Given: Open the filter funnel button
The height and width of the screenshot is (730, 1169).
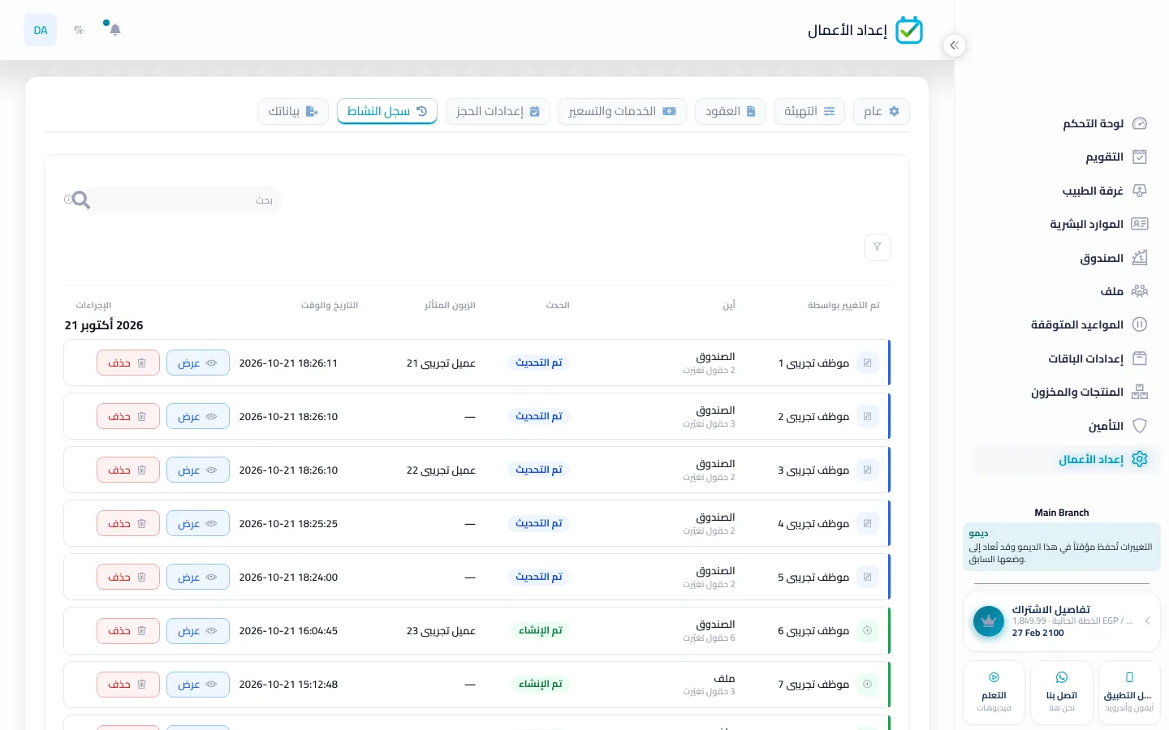Looking at the screenshot, I should pos(878,247).
